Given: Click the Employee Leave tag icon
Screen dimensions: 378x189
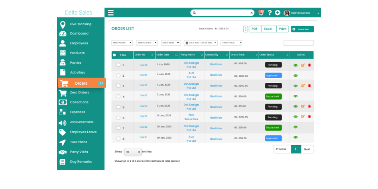Looking at the screenshot, I should [x=63, y=132].
